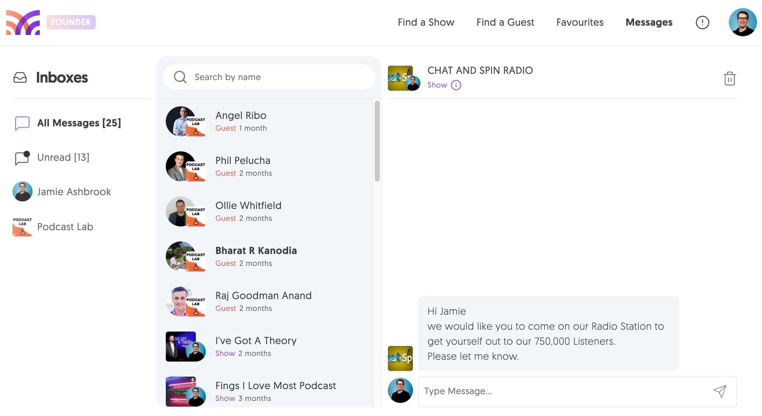
Task: Open the app logo homepage
Action: (x=23, y=22)
